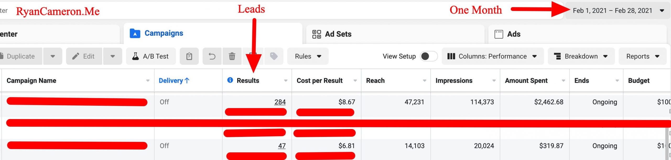Image resolution: width=671 pixels, height=160 pixels.
Task: Open the date range dropdown
Action: (x=617, y=10)
